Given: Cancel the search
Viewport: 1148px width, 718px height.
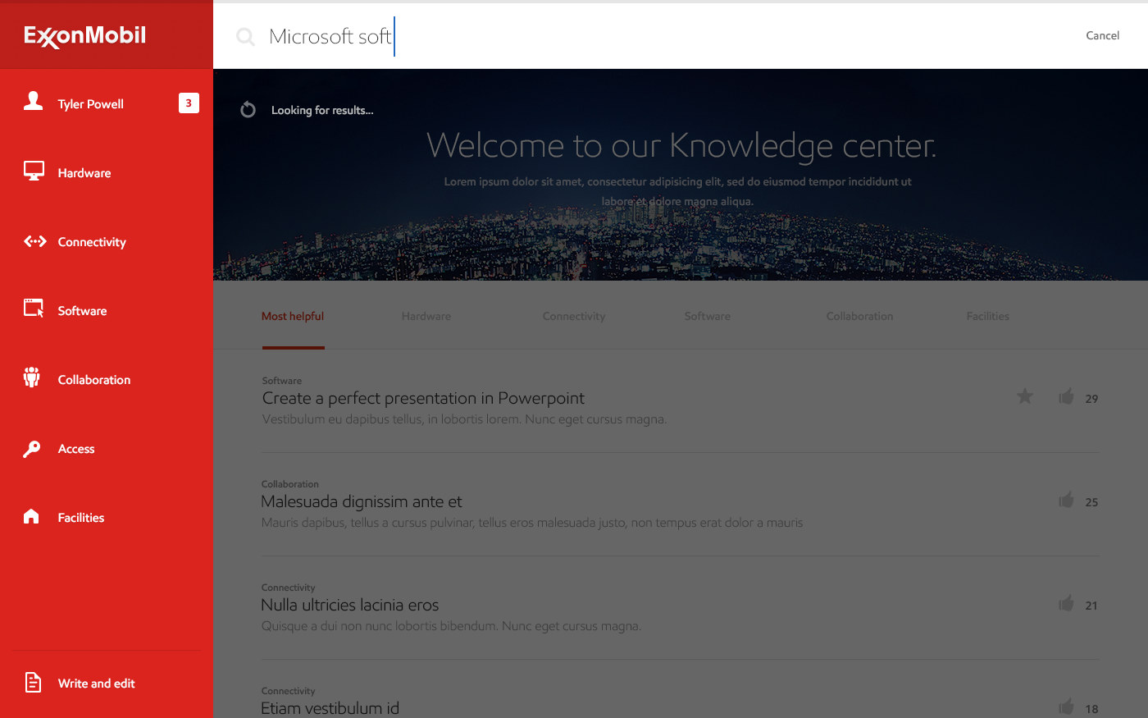Looking at the screenshot, I should 1102,35.
